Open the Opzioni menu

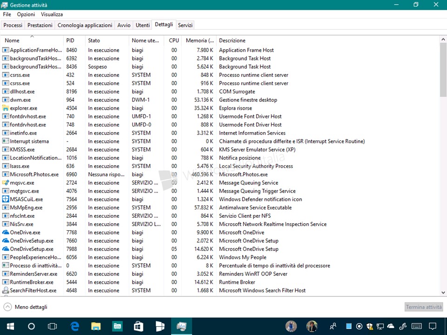click(x=26, y=14)
